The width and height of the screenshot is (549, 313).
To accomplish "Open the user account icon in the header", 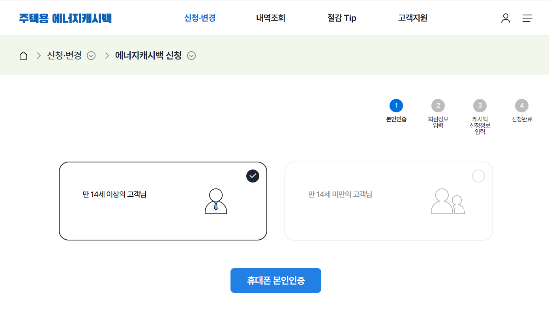I will [x=506, y=18].
